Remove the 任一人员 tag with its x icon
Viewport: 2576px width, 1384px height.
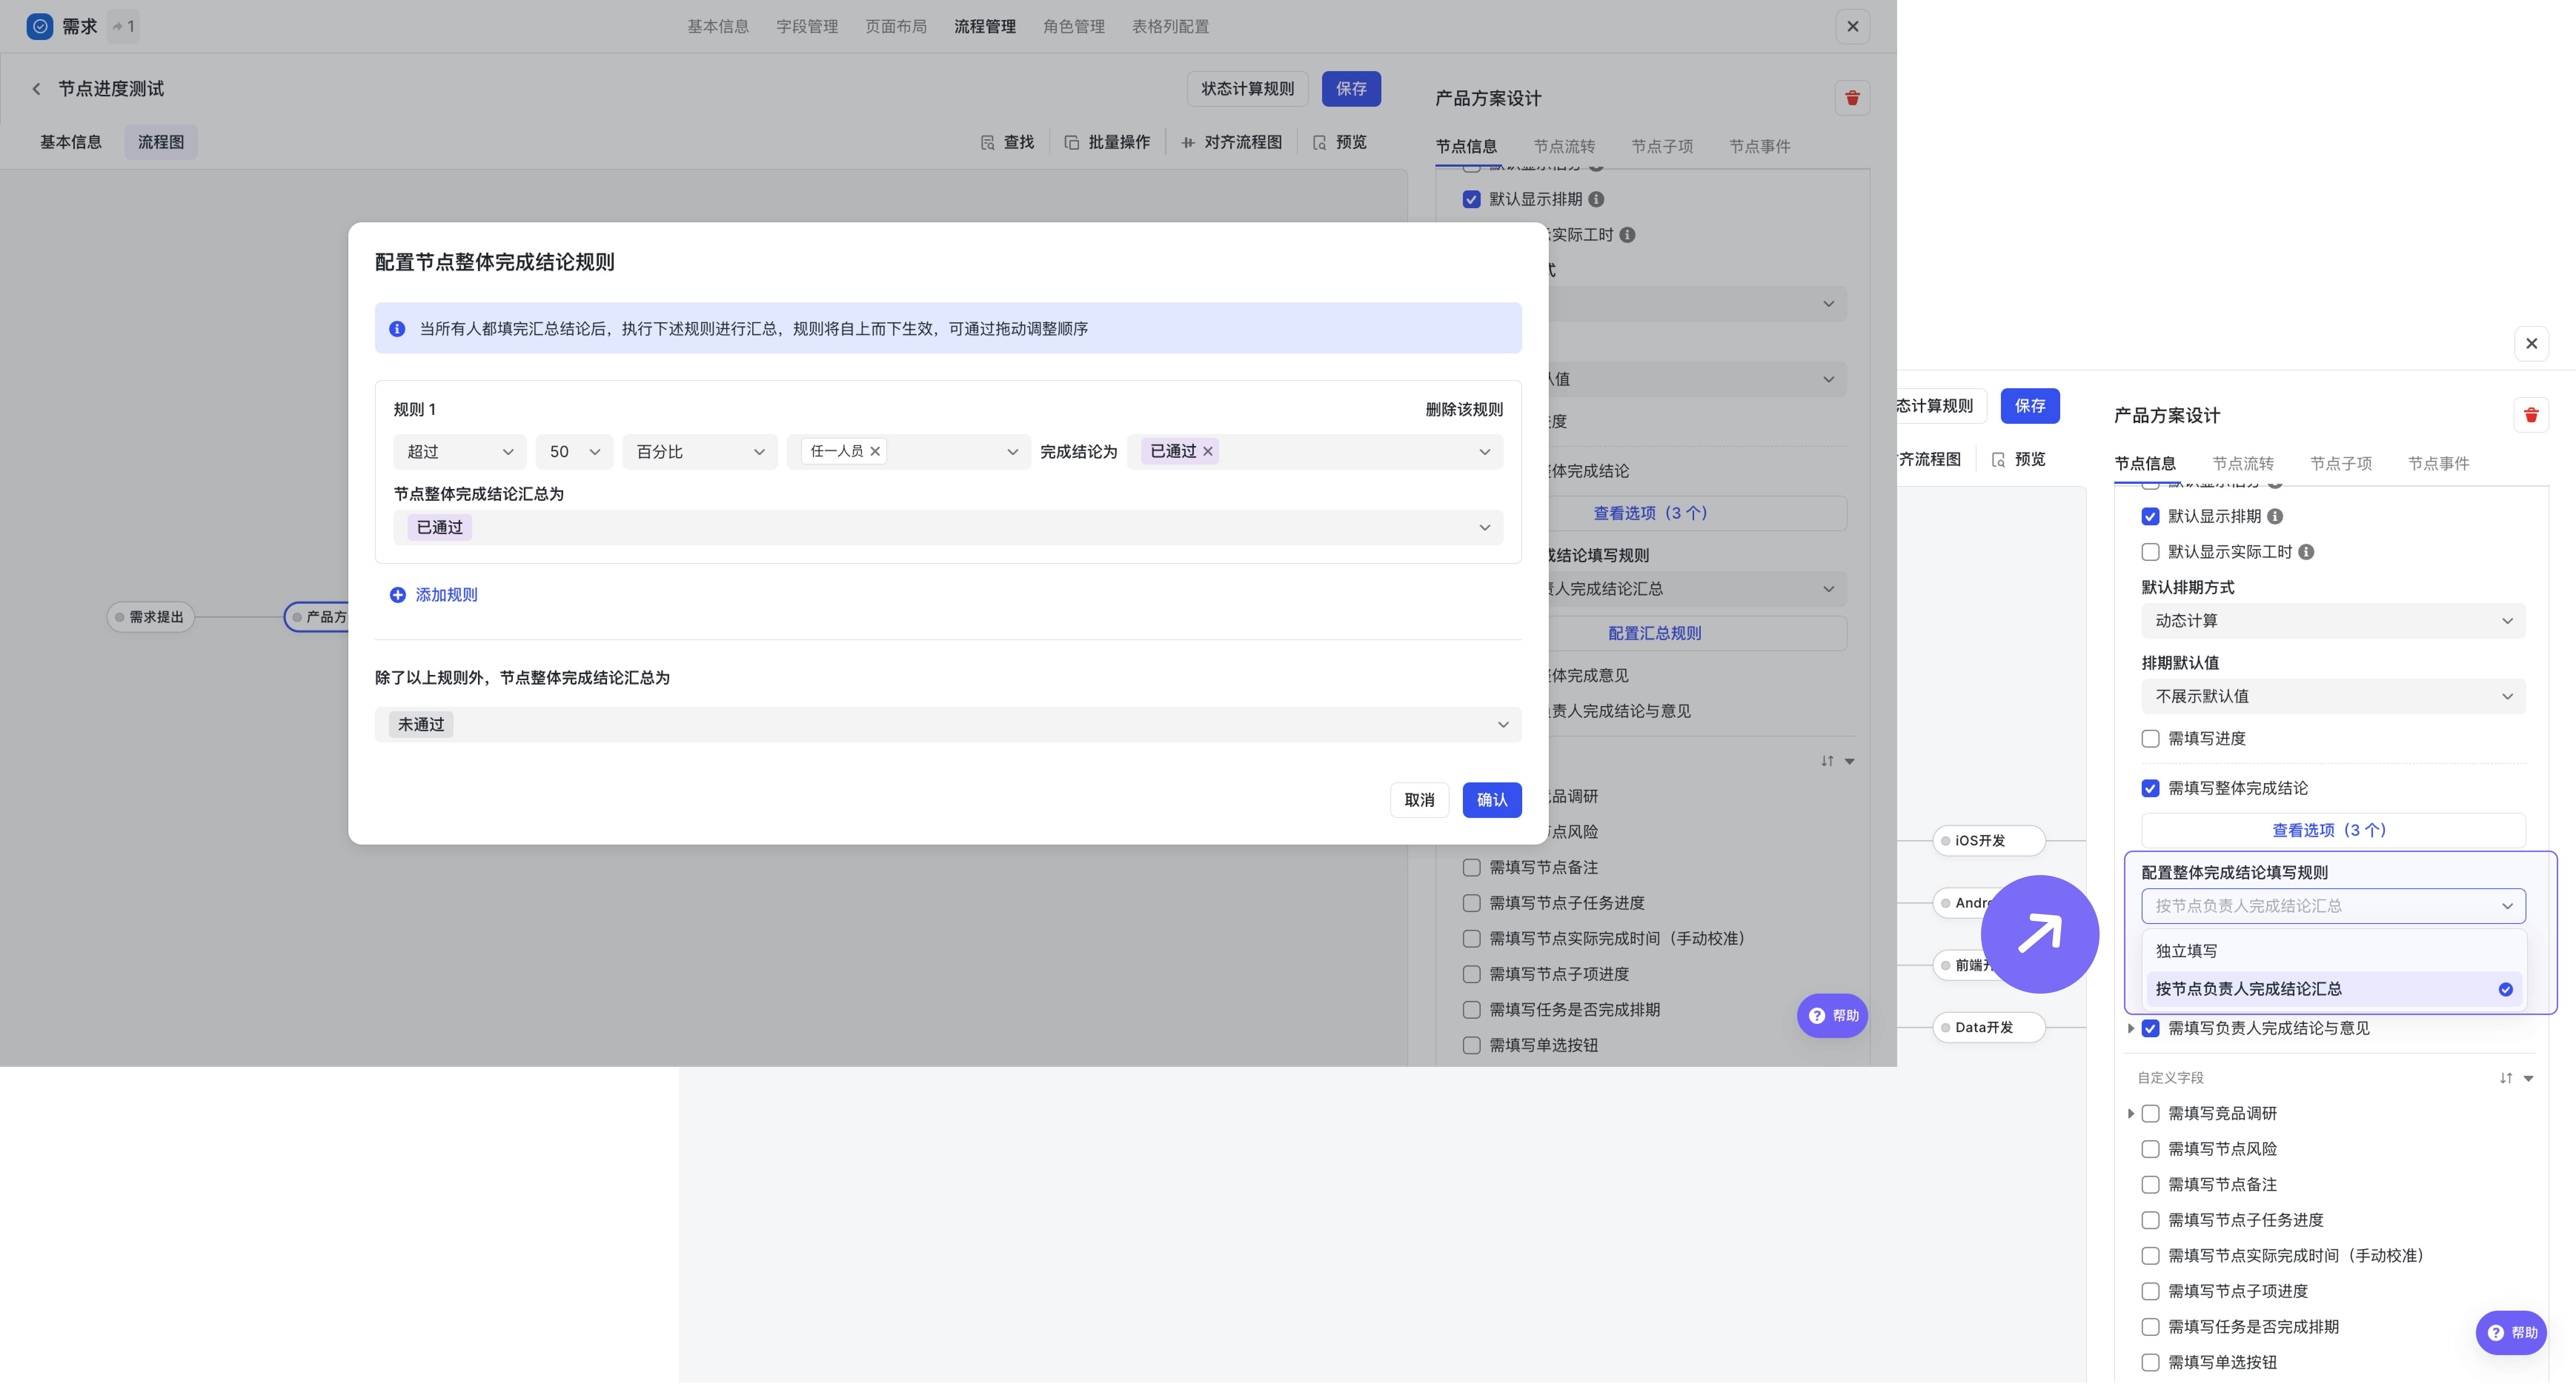pyautogui.click(x=875, y=452)
